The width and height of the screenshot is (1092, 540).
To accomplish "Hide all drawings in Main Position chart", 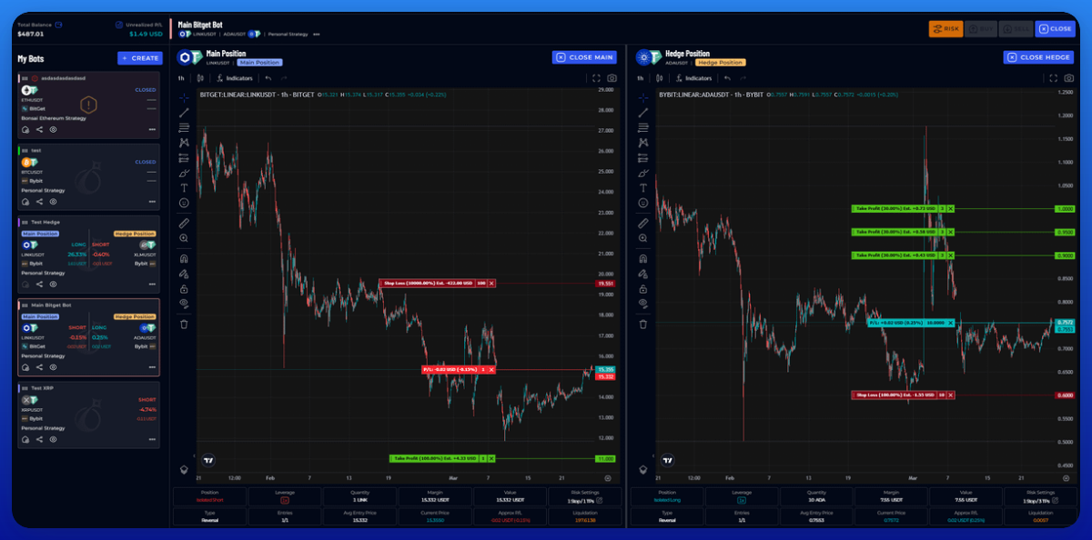I will (184, 303).
